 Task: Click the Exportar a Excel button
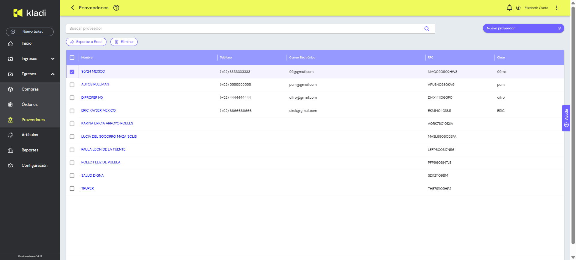(86, 42)
